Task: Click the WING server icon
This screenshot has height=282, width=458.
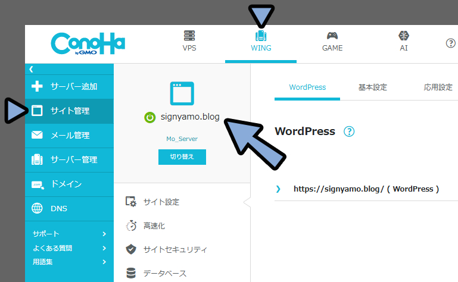Action: pos(261,36)
